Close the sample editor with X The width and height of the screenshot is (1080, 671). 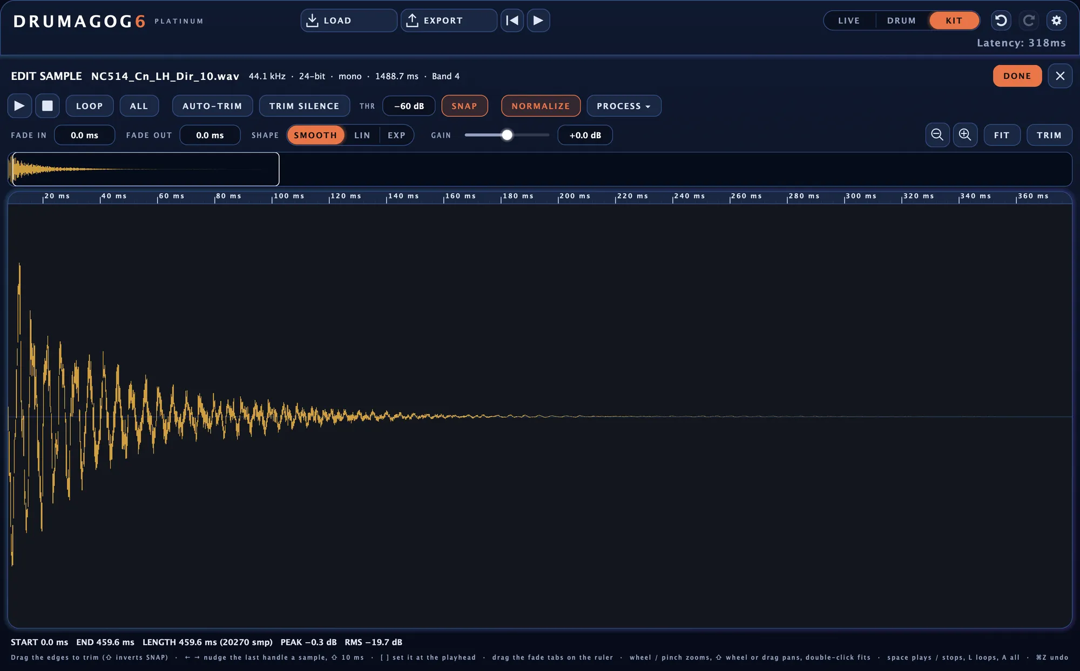coord(1060,76)
